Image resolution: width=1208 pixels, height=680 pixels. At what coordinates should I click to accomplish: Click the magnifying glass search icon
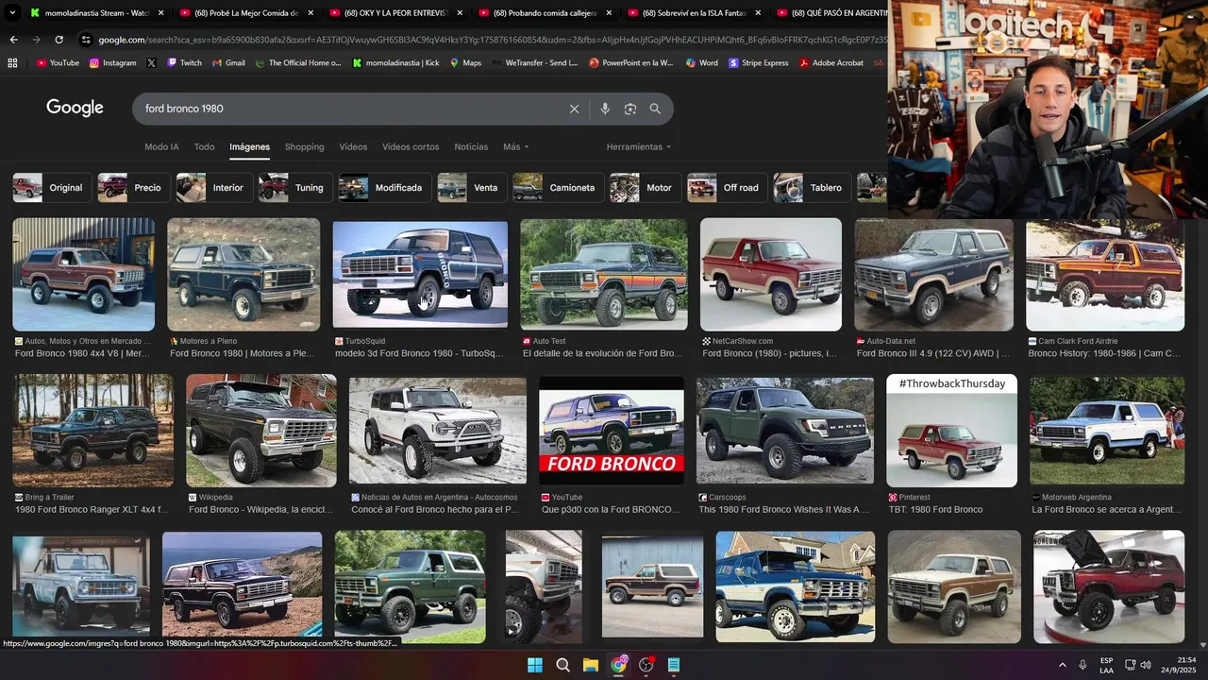(x=655, y=109)
